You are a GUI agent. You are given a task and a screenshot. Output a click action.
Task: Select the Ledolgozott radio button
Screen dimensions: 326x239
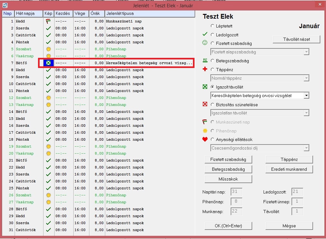pos(212,35)
